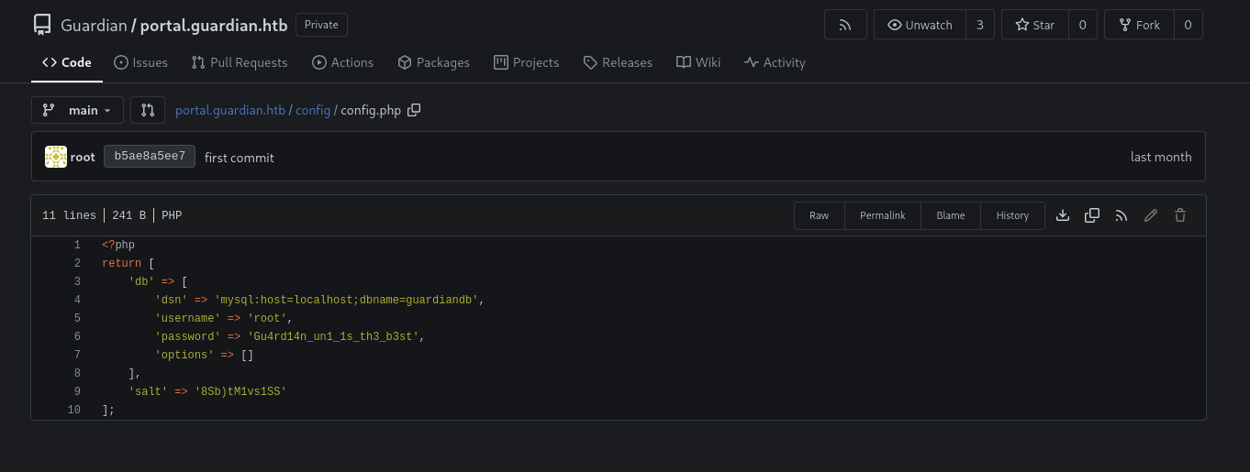Delete file using the trash icon
This screenshot has width=1250, height=472.
1180,215
